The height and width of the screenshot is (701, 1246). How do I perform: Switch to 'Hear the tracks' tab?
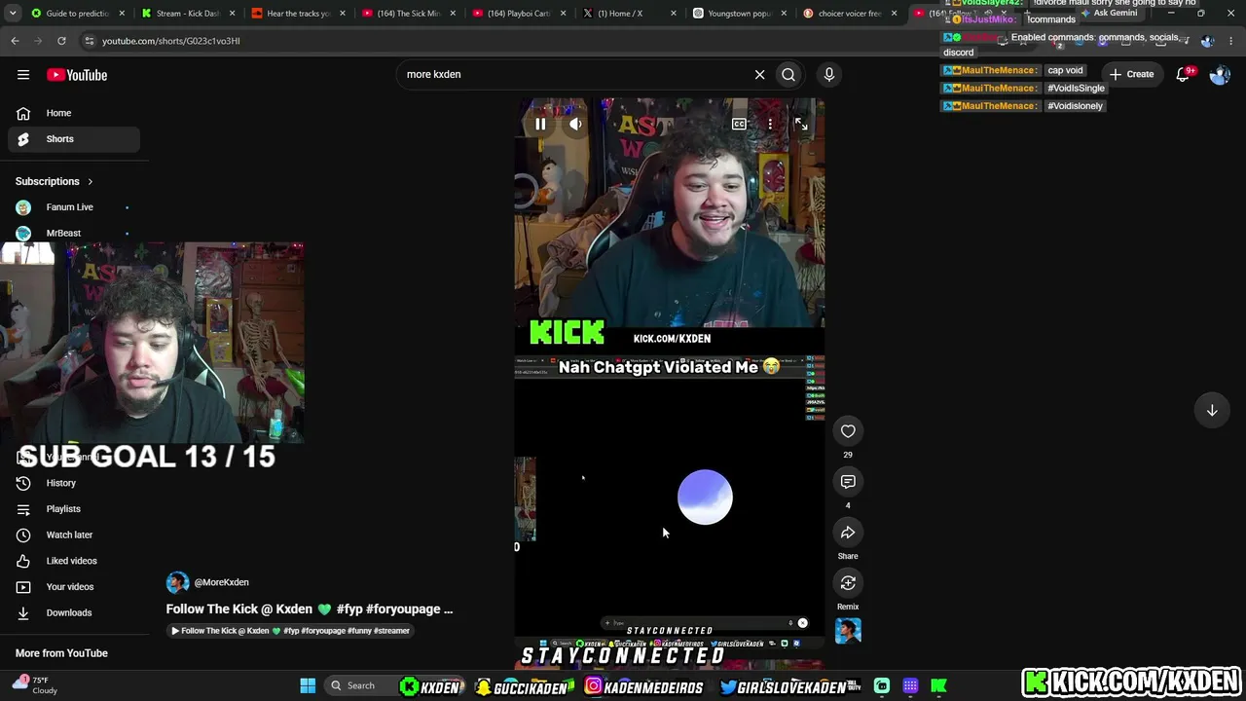297,14
